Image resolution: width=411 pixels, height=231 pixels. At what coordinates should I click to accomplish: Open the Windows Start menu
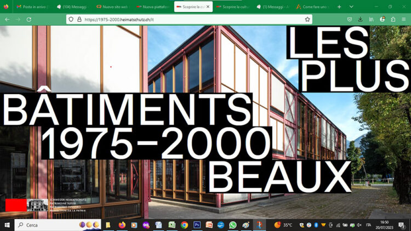7,225
